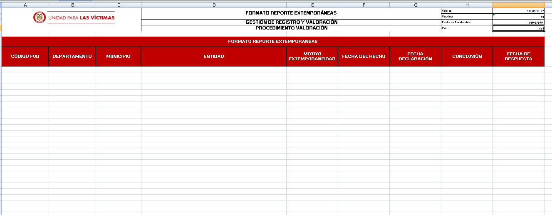552x215 pixels.
Task: Click the red 'FORMATO REPORTE EXTEMPORANEAS' banner
Action: coord(273,42)
